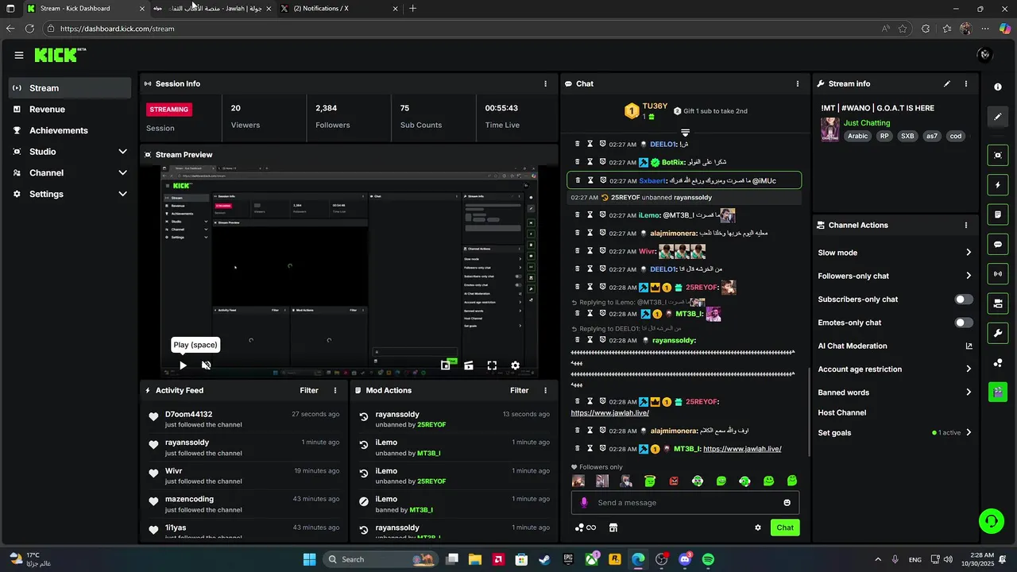Open the chat bubble icon in the right rail
Screen dimensions: 1017x572
tap(998, 245)
